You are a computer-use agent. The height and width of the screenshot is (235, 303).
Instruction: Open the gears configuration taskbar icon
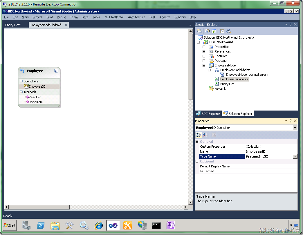coord(84,225)
